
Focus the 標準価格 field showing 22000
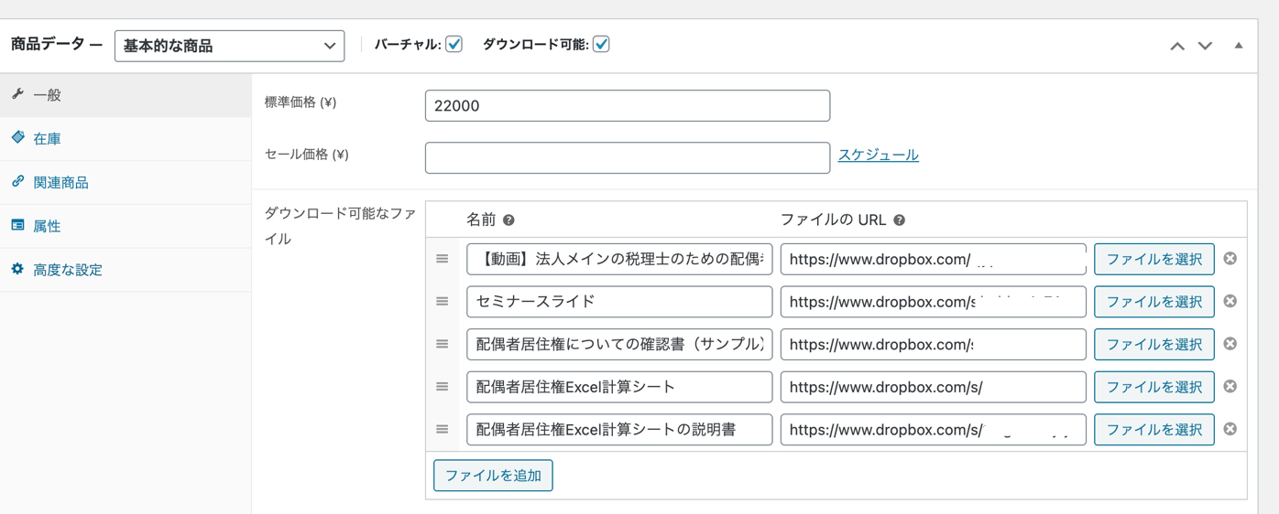628,105
